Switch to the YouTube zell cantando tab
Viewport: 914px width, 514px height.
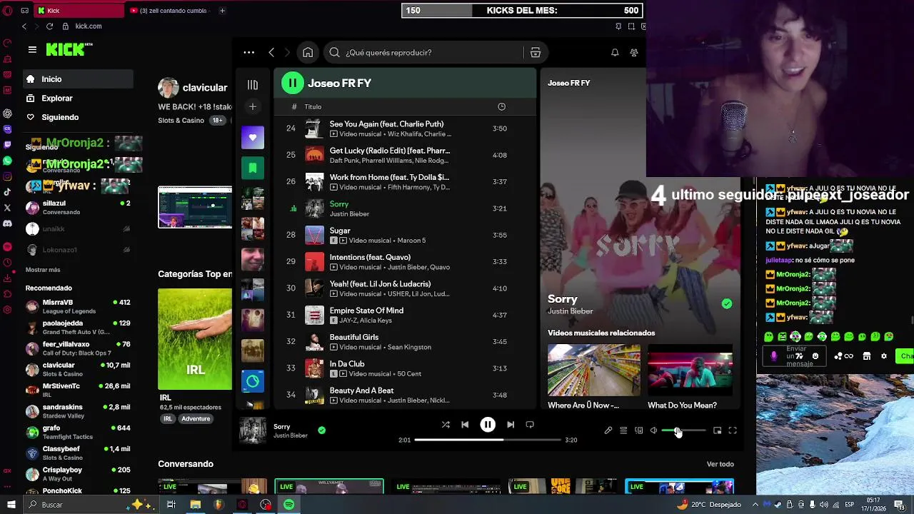point(169,11)
